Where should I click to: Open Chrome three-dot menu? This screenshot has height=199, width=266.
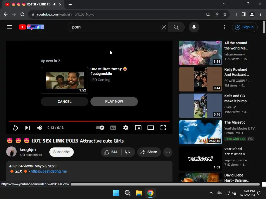(260, 15)
